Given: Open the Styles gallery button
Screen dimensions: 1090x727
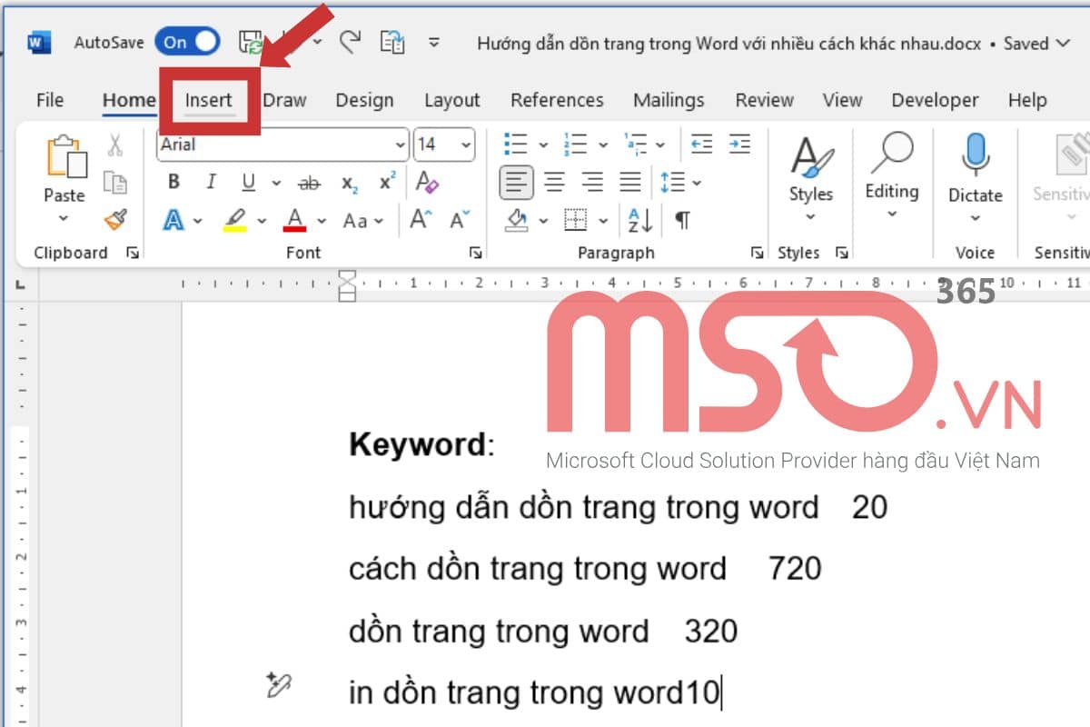Looking at the screenshot, I should click(x=811, y=180).
